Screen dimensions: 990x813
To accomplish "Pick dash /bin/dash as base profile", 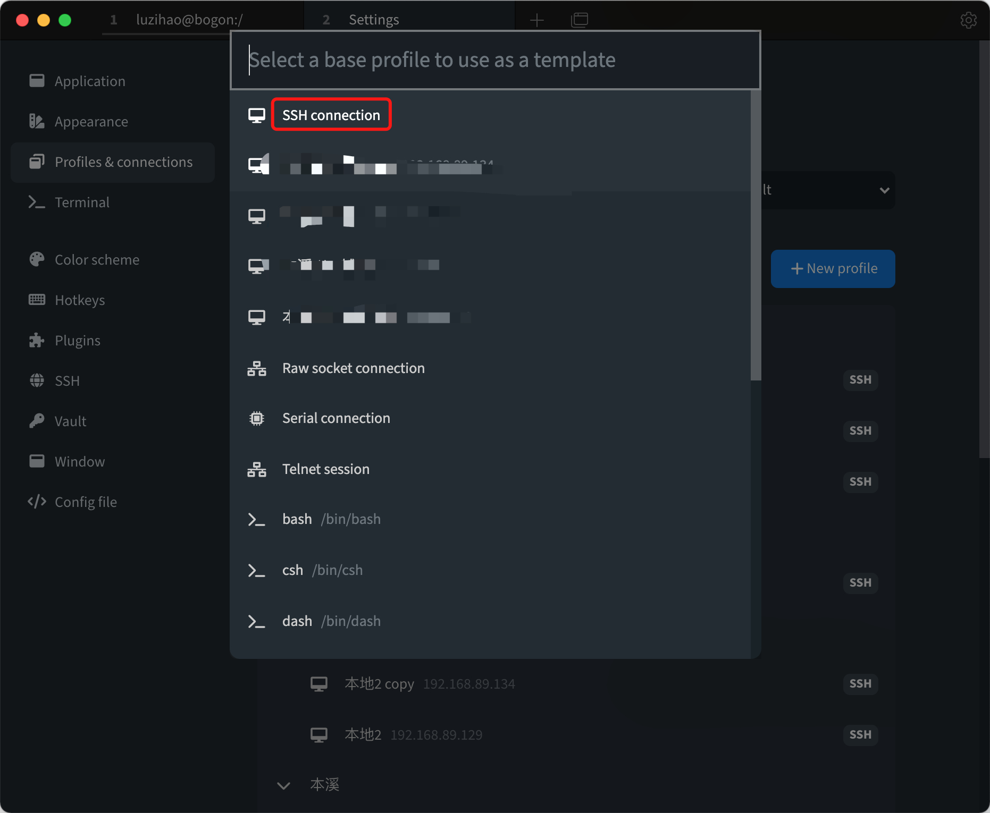I will click(x=490, y=621).
